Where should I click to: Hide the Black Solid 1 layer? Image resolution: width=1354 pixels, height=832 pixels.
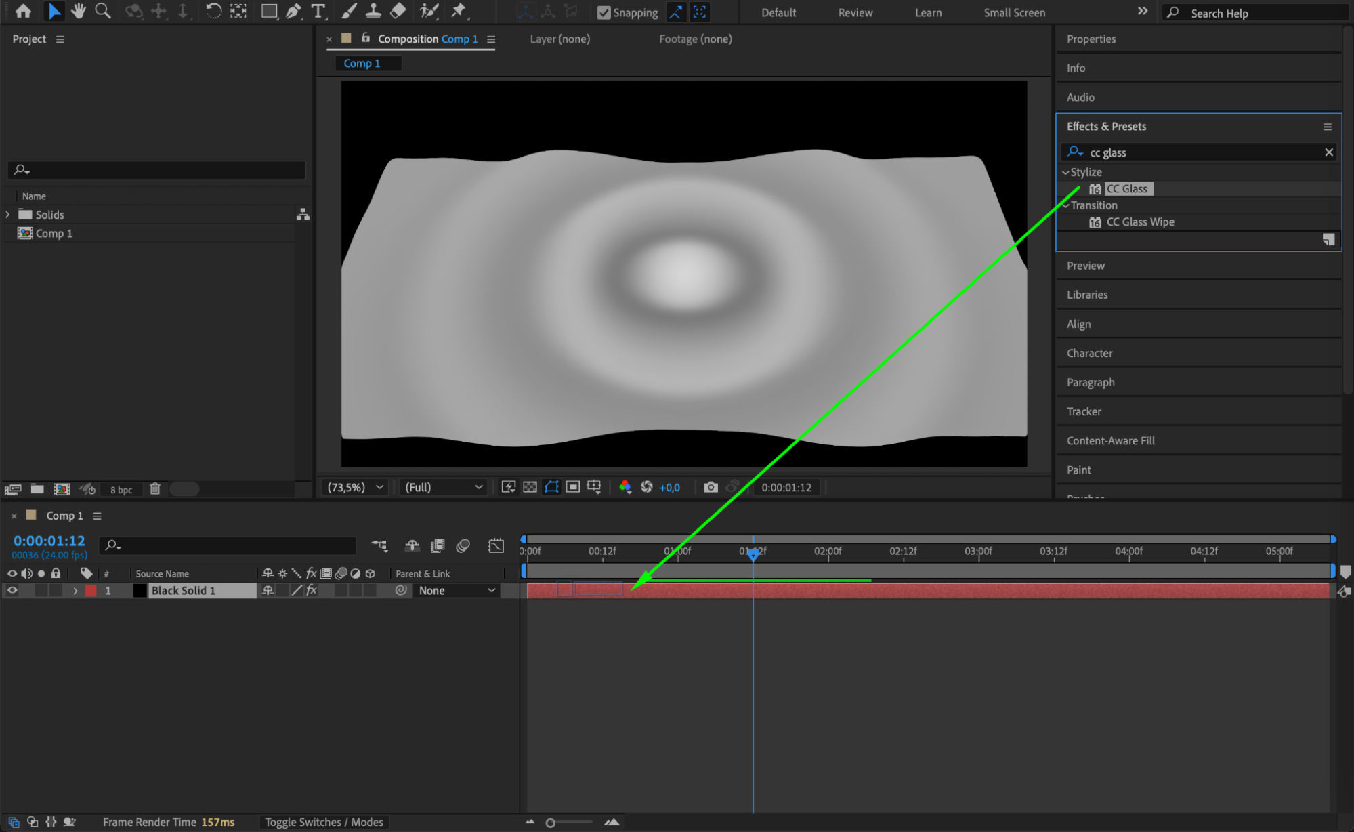(12, 590)
